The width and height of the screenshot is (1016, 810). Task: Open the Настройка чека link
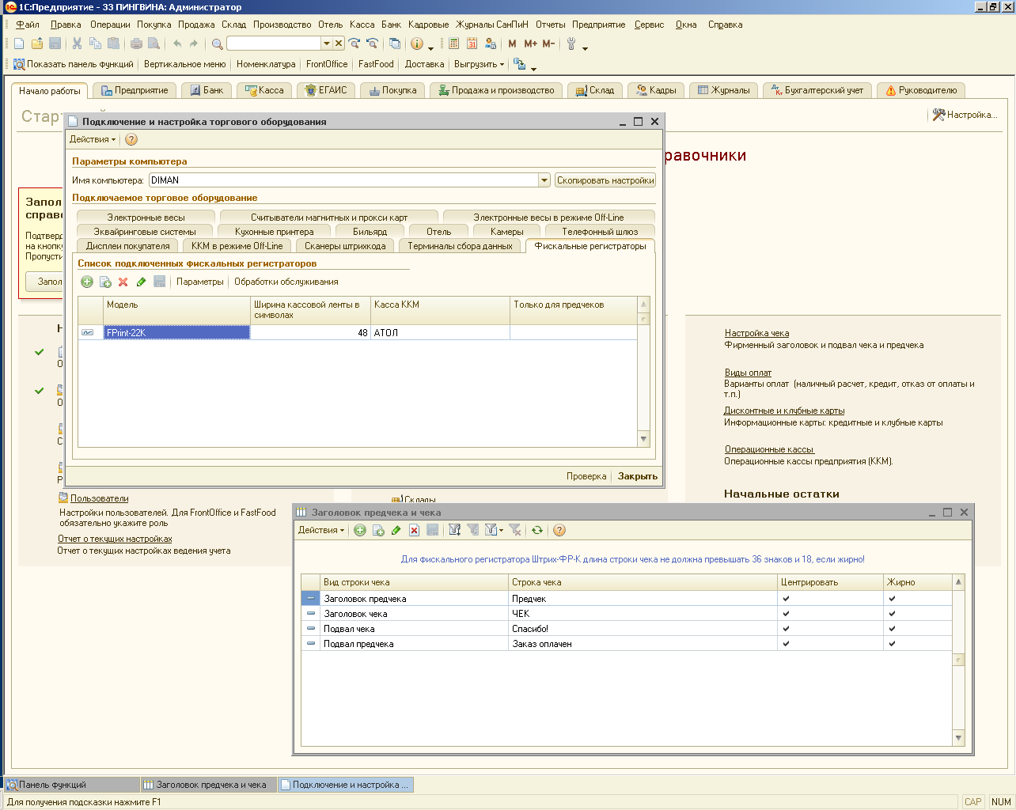756,333
